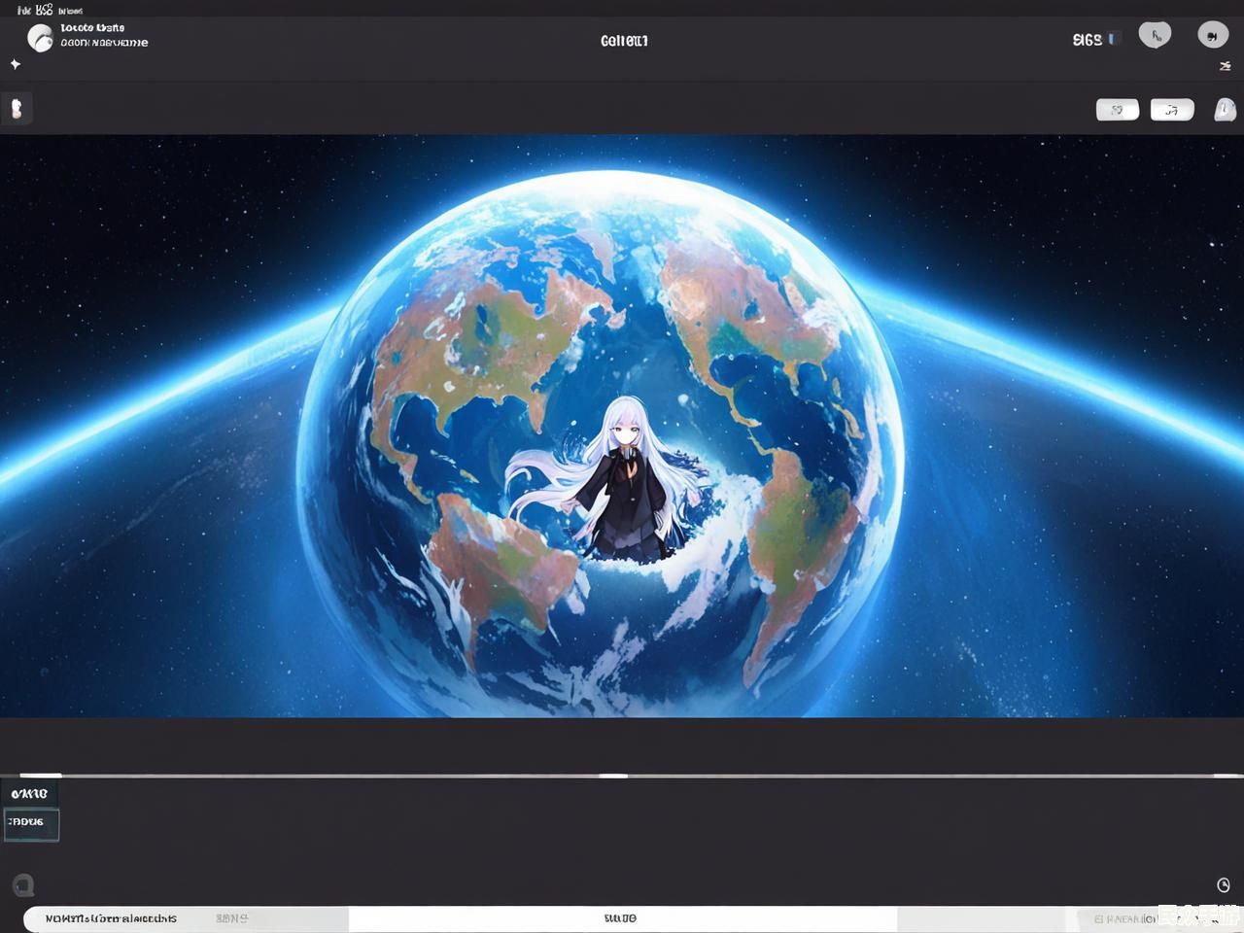Click the gray circular icon above bottom bar
1244x933 pixels.
tap(23, 884)
